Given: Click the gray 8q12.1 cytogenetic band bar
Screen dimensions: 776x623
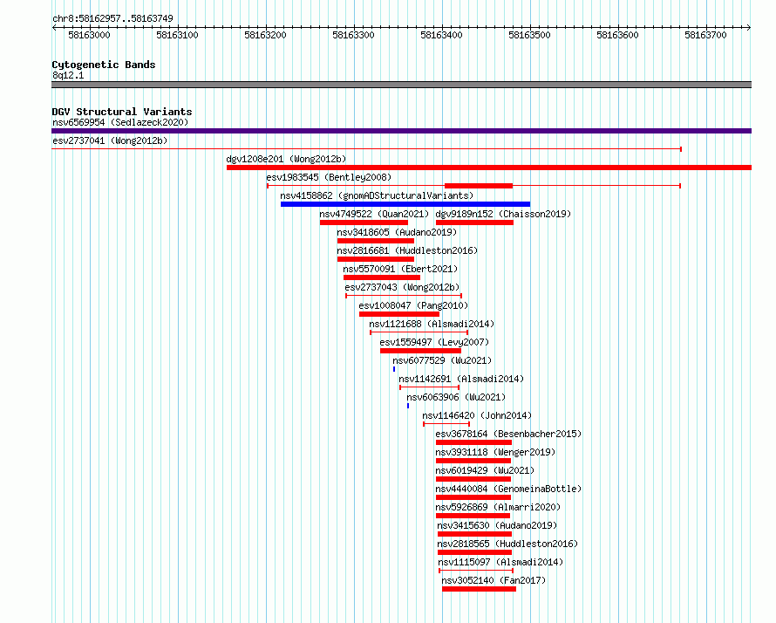Looking at the screenshot, I should (401, 85).
